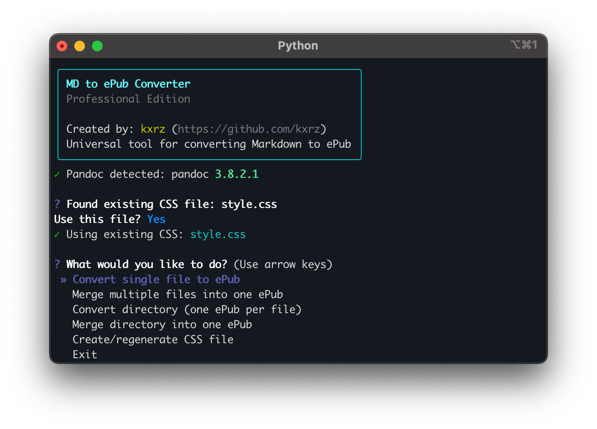Click the ⌥⌘1 shortcut indicator
Image resolution: width=597 pixels, height=429 pixels.
point(524,45)
